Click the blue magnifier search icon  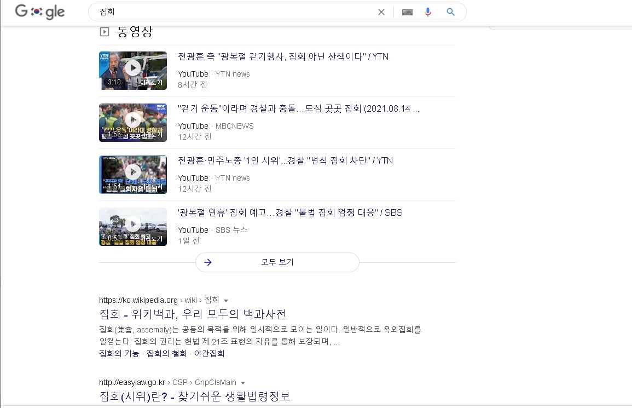tap(451, 12)
